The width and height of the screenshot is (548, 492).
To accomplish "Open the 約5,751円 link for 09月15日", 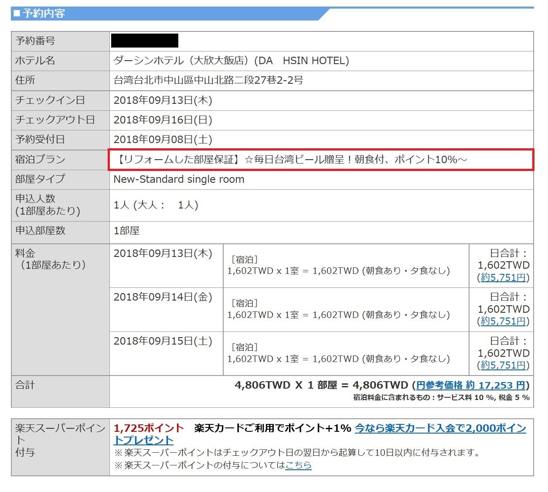I will [x=503, y=365].
